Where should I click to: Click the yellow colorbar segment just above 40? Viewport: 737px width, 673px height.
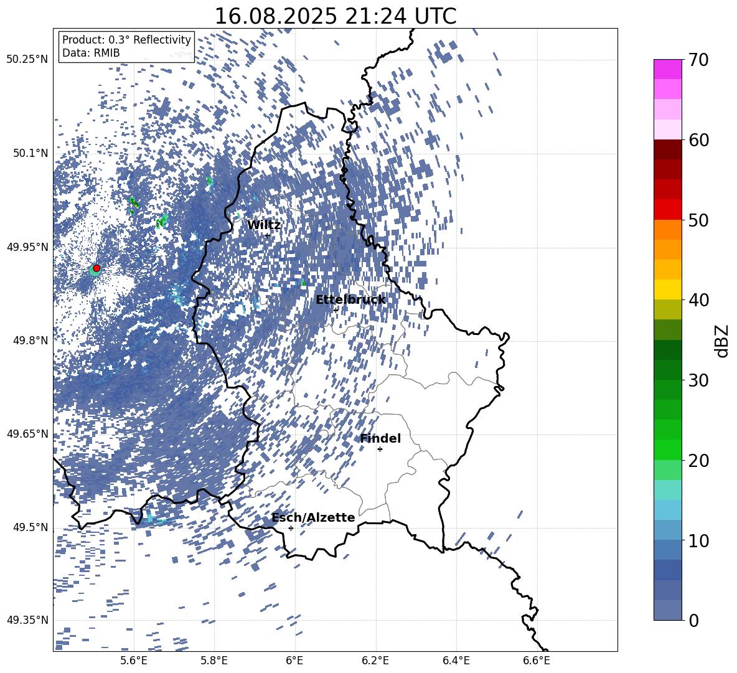click(x=667, y=290)
